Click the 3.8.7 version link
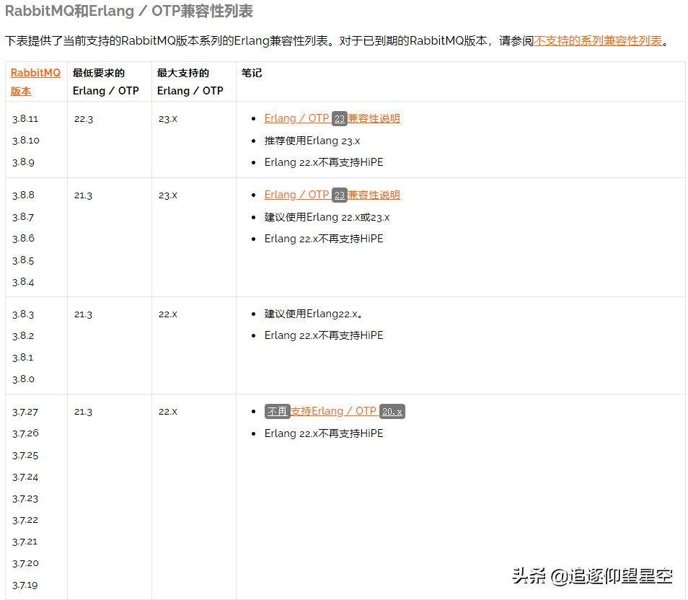Image resolution: width=688 pixels, height=600 pixels. coord(23,216)
